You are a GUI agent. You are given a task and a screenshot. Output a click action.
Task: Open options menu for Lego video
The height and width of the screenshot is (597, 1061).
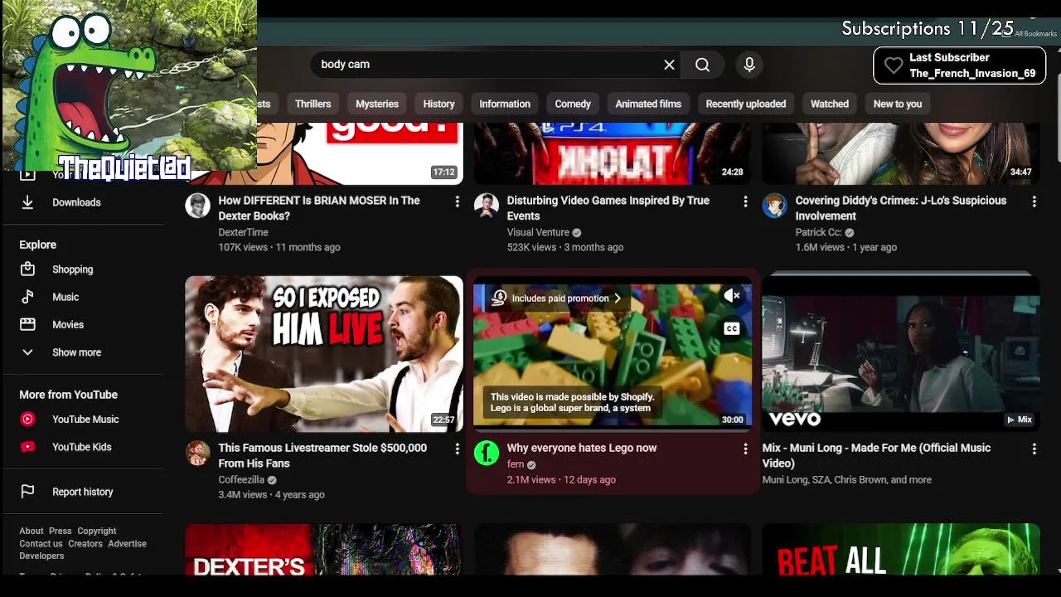(x=745, y=449)
